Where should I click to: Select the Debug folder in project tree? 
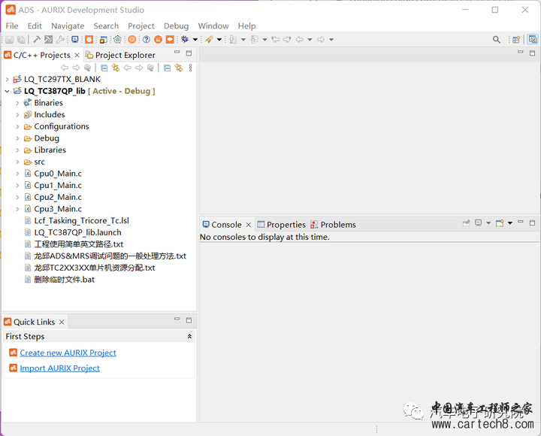47,138
